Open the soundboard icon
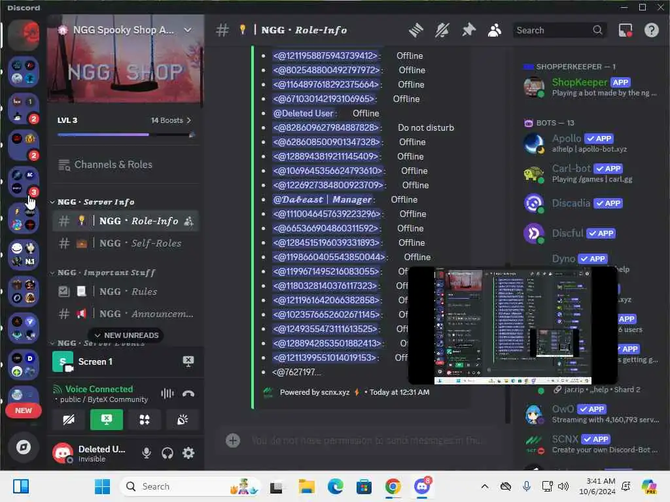This screenshot has height=502, width=670. click(x=183, y=420)
